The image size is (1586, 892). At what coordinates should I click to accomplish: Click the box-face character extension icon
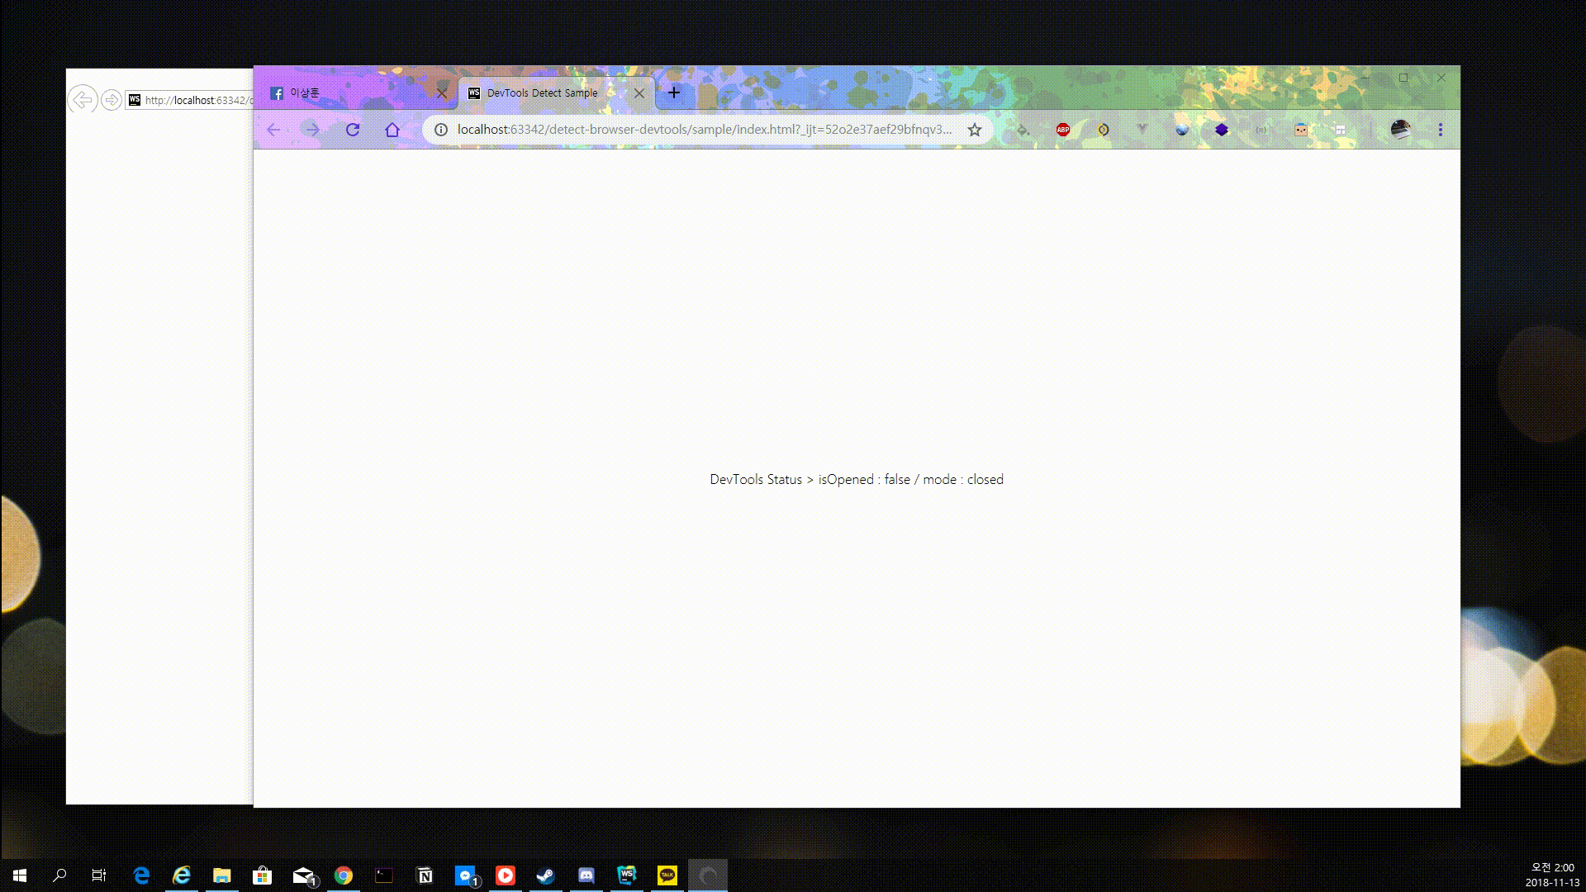(1301, 130)
